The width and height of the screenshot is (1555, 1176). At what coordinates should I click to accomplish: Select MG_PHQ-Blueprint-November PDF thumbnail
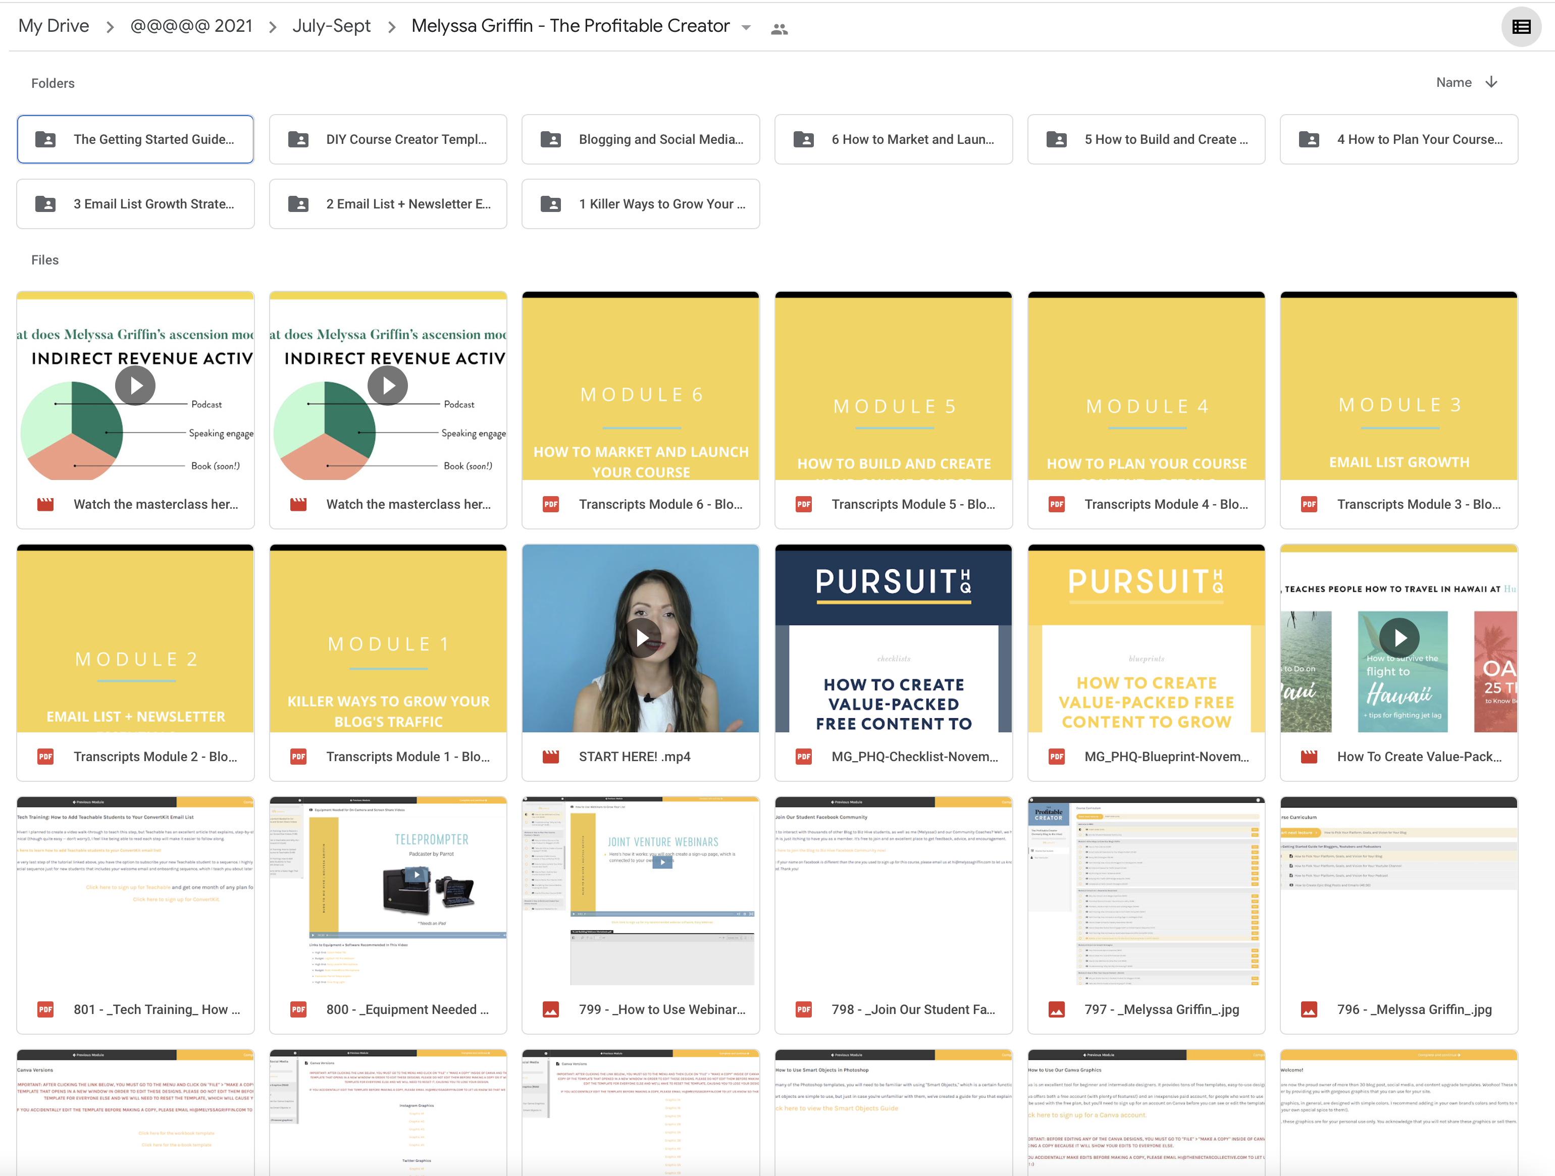[1146, 638]
